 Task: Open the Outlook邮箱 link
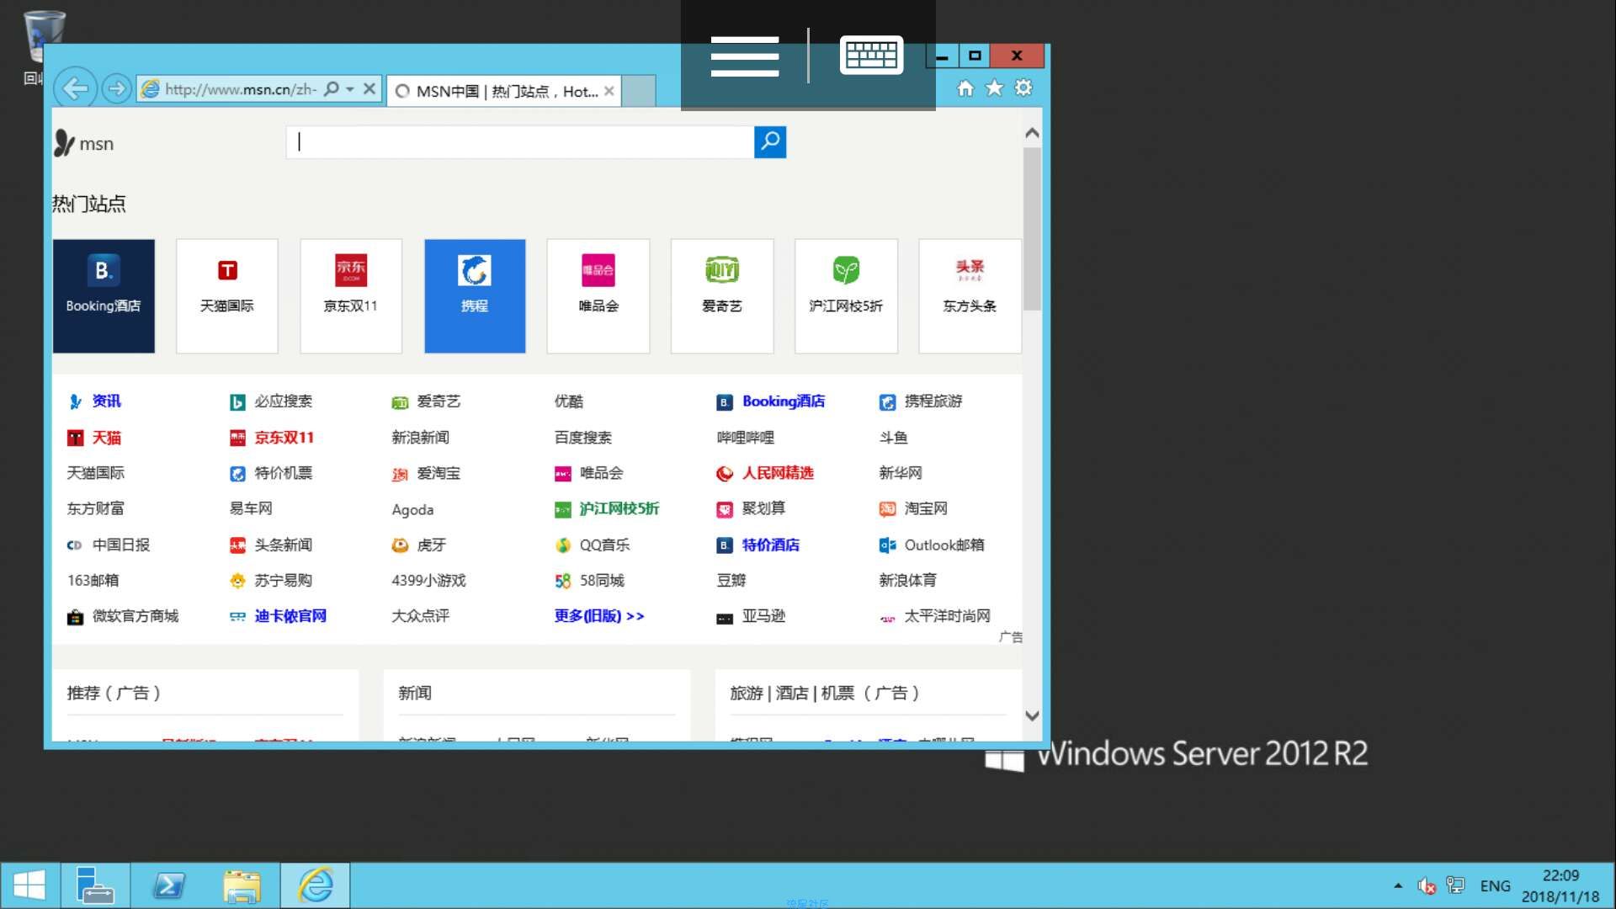coord(944,545)
